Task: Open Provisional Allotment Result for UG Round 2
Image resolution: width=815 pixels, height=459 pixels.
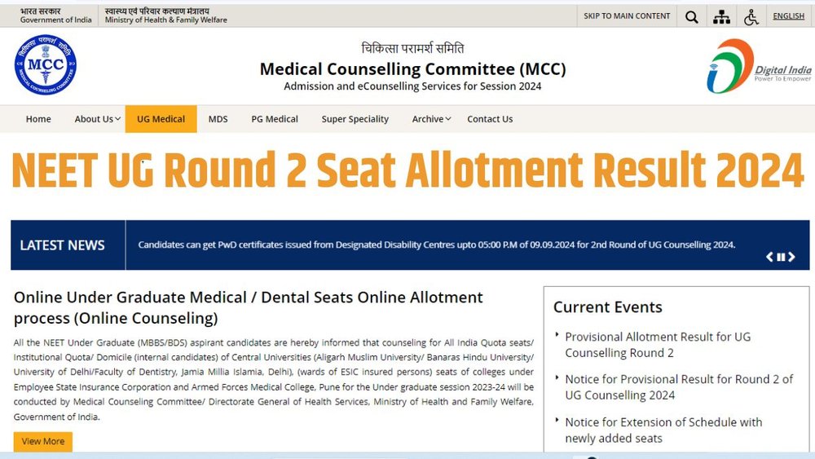Action: click(x=658, y=345)
